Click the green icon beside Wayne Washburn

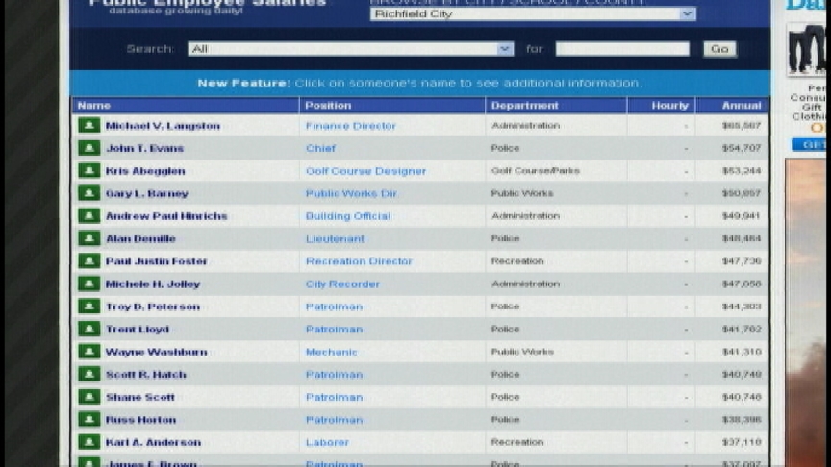[89, 352]
